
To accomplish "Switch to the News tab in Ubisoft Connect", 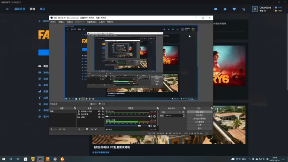I will [20, 9].
